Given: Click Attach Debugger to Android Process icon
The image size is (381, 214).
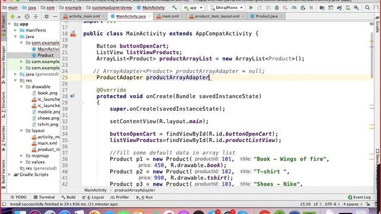Looking at the screenshot, I should pyautogui.click(x=303, y=8).
